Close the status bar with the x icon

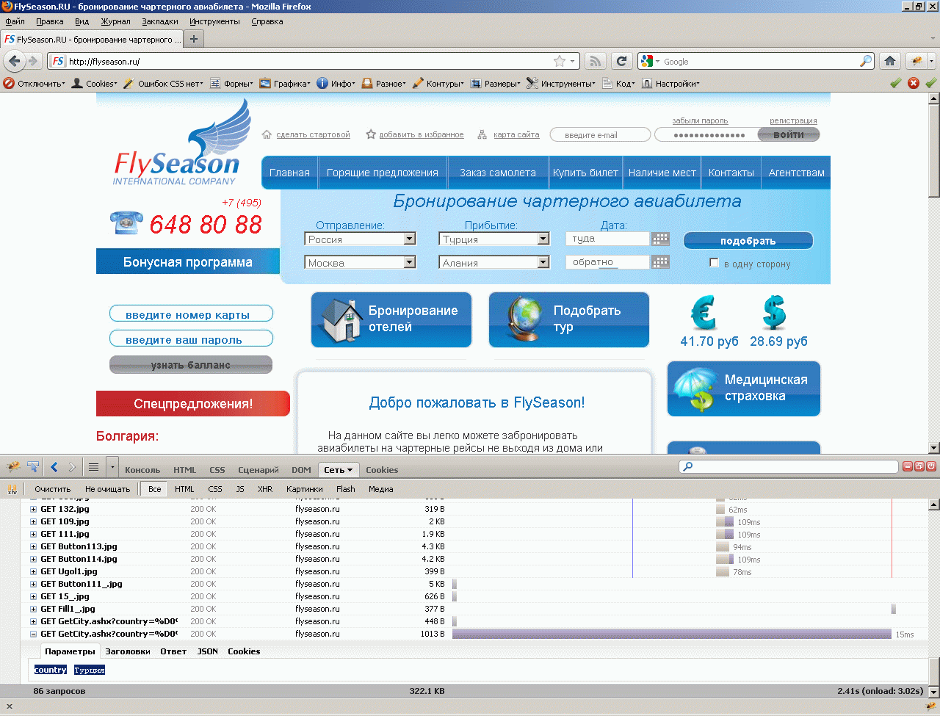click(10, 706)
